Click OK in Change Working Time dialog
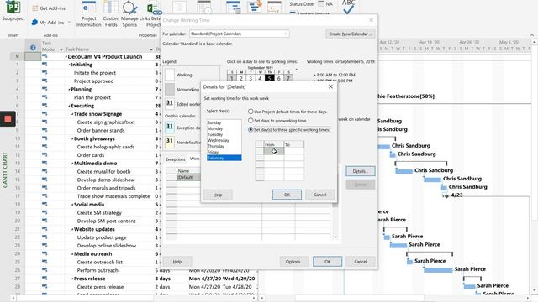 pyautogui.click(x=327, y=262)
